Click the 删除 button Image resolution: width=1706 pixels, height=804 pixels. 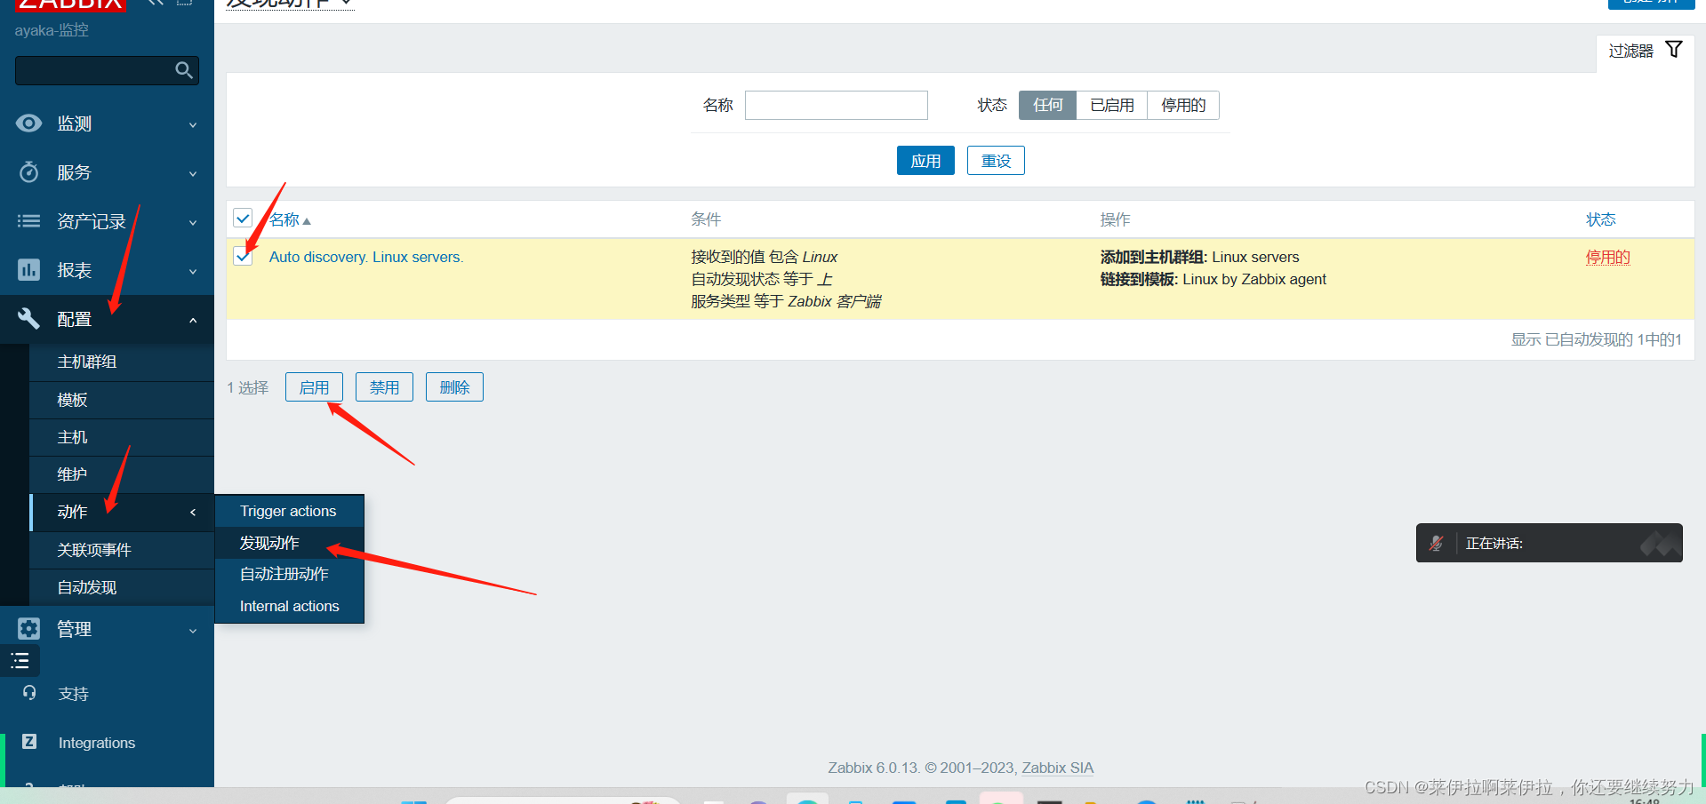pyautogui.click(x=454, y=387)
